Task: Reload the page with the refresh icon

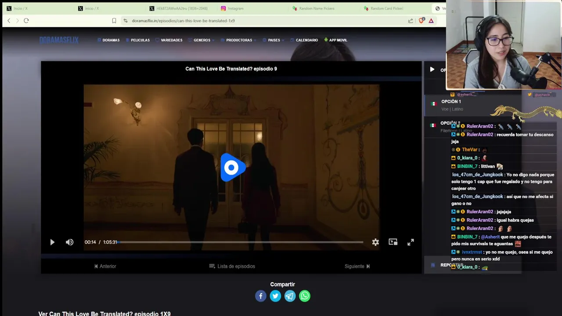Action: tap(26, 21)
